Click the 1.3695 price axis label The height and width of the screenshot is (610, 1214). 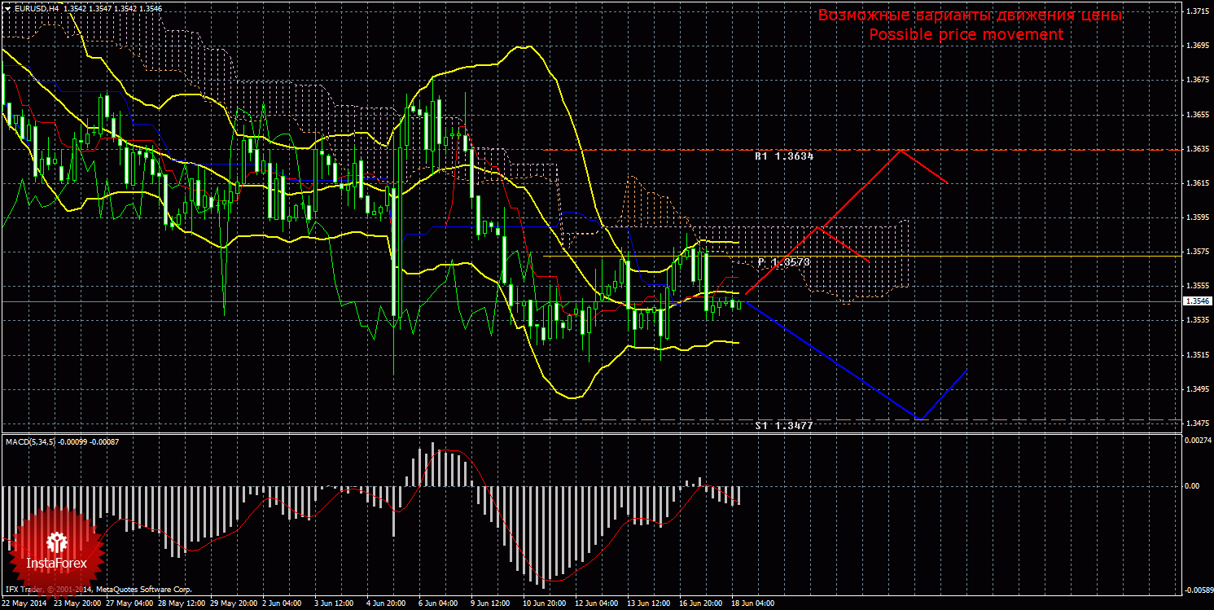1196,46
